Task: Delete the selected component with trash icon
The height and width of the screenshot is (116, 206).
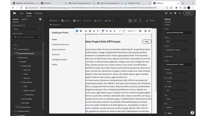Action: [x=149, y=31]
